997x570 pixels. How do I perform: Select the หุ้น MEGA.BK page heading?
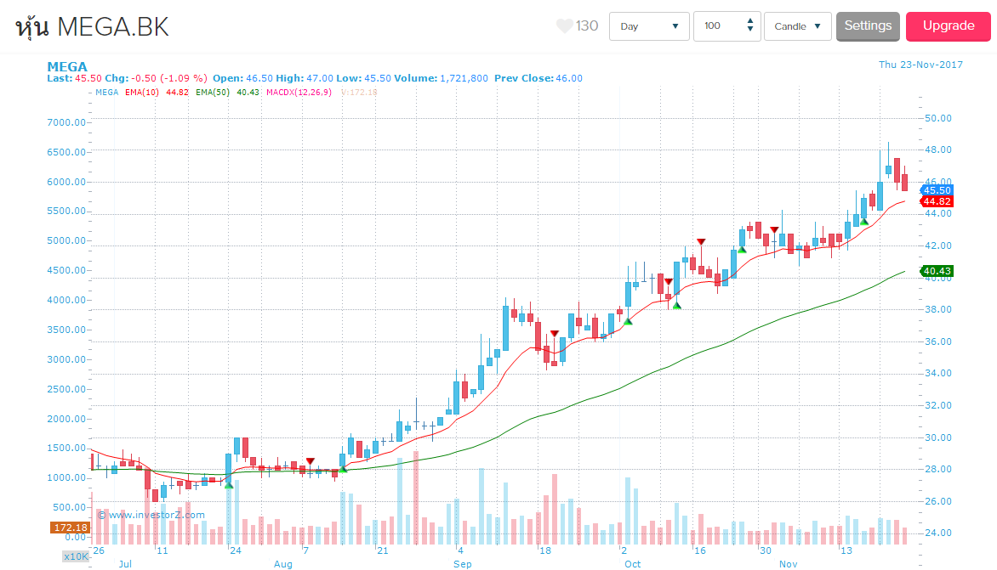[92, 27]
